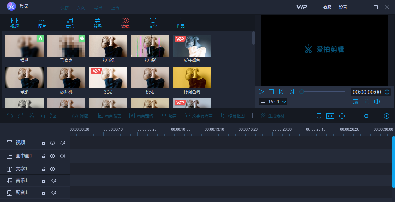Open the 画面裁剪 crop tool
The width and height of the screenshot is (395, 202).
(x=109, y=116)
